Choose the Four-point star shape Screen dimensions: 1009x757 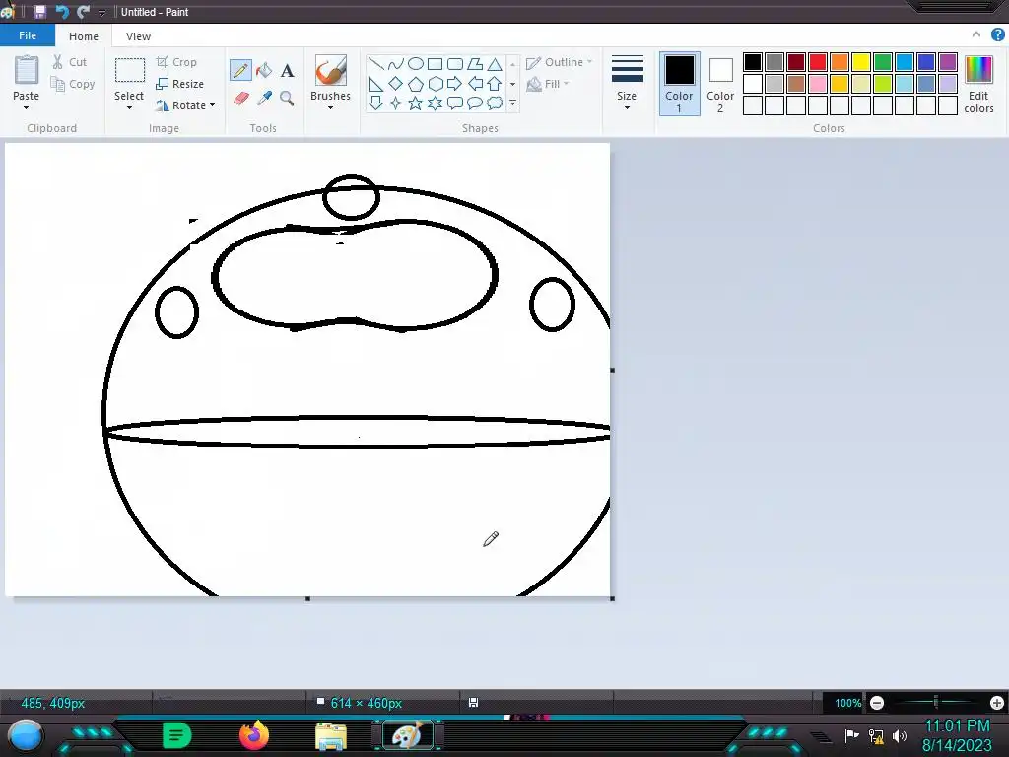[x=396, y=103]
